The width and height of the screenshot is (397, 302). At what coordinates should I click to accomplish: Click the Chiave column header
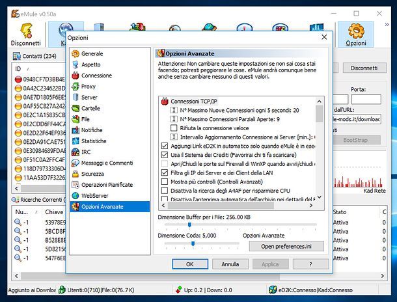point(54,212)
